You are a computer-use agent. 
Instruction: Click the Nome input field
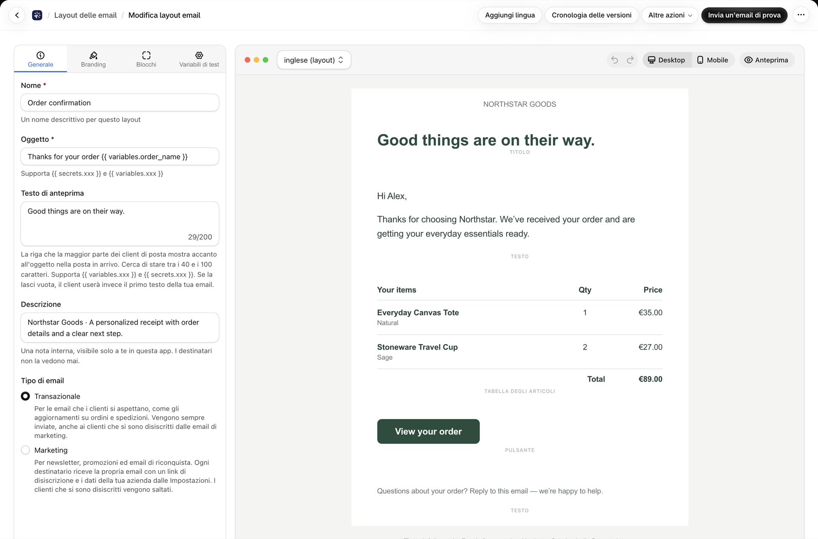(x=120, y=103)
